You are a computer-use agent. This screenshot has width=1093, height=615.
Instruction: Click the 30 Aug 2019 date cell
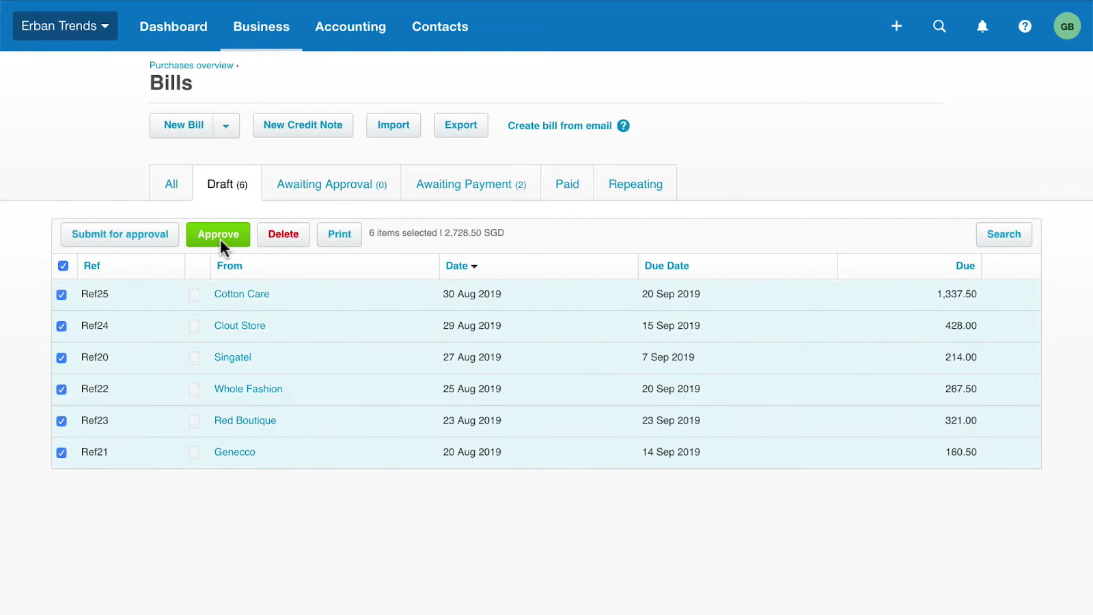click(472, 294)
